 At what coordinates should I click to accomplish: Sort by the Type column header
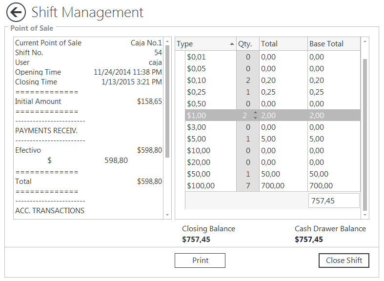(205, 44)
